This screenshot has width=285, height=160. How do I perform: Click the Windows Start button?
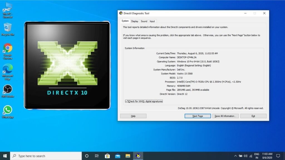click(x=5, y=156)
